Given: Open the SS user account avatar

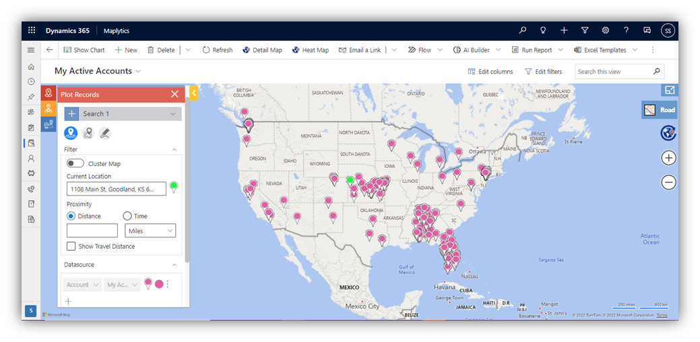Looking at the screenshot, I should pyautogui.click(x=668, y=31).
